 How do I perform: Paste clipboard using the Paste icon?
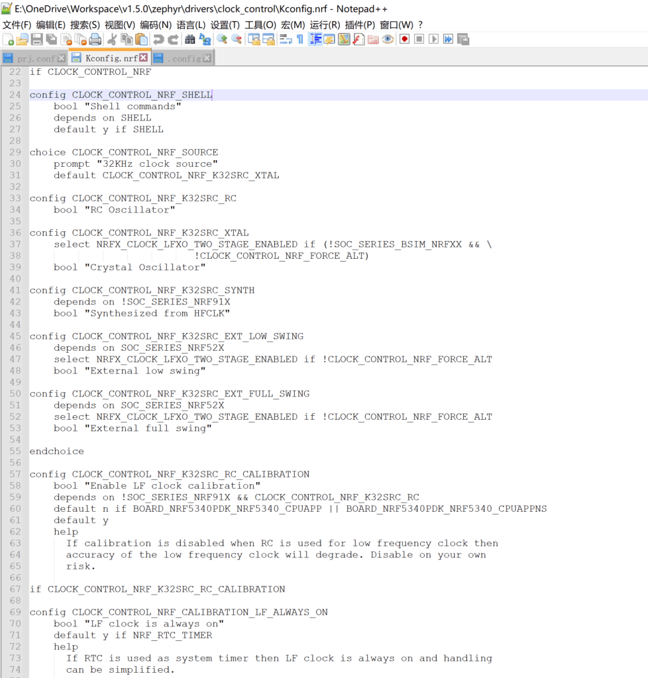141,40
